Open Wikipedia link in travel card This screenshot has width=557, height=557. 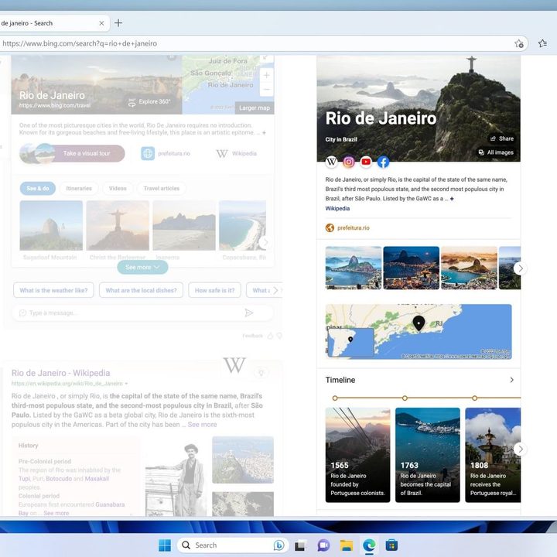237,153
